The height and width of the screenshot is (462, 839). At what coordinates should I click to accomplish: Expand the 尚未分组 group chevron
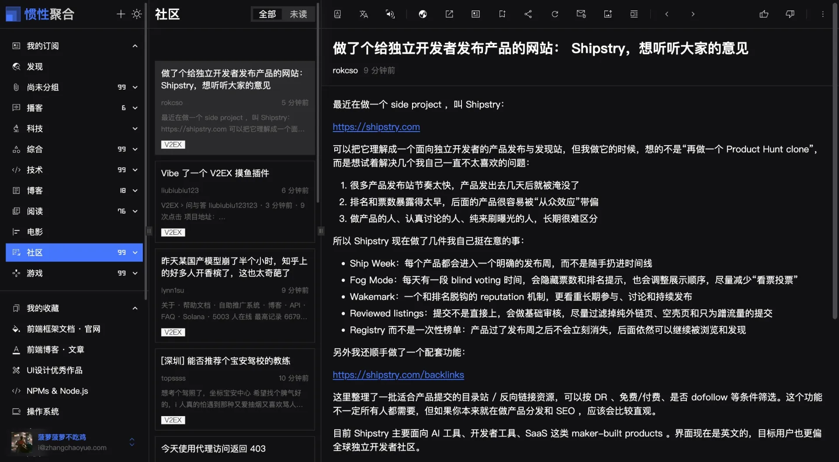click(135, 87)
